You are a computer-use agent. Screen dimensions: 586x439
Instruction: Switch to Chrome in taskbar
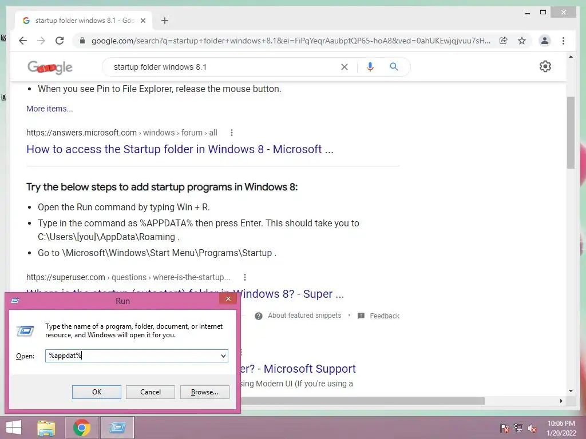pyautogui.click(x=82, y=428)
